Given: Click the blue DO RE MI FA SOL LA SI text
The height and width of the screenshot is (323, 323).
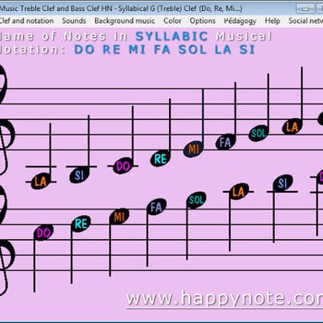Looking at the screenshot, I should click(164, 50).
